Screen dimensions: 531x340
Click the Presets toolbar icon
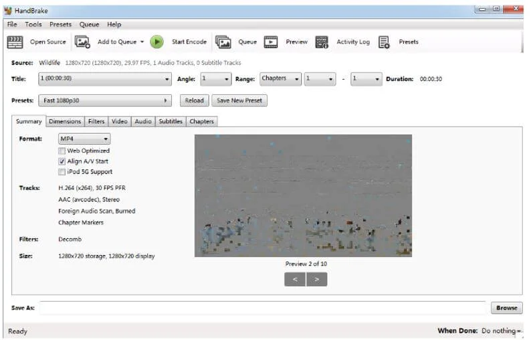[384, 42]
